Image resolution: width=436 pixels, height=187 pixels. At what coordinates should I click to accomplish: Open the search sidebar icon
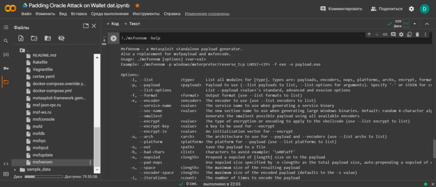click(6, 41)
